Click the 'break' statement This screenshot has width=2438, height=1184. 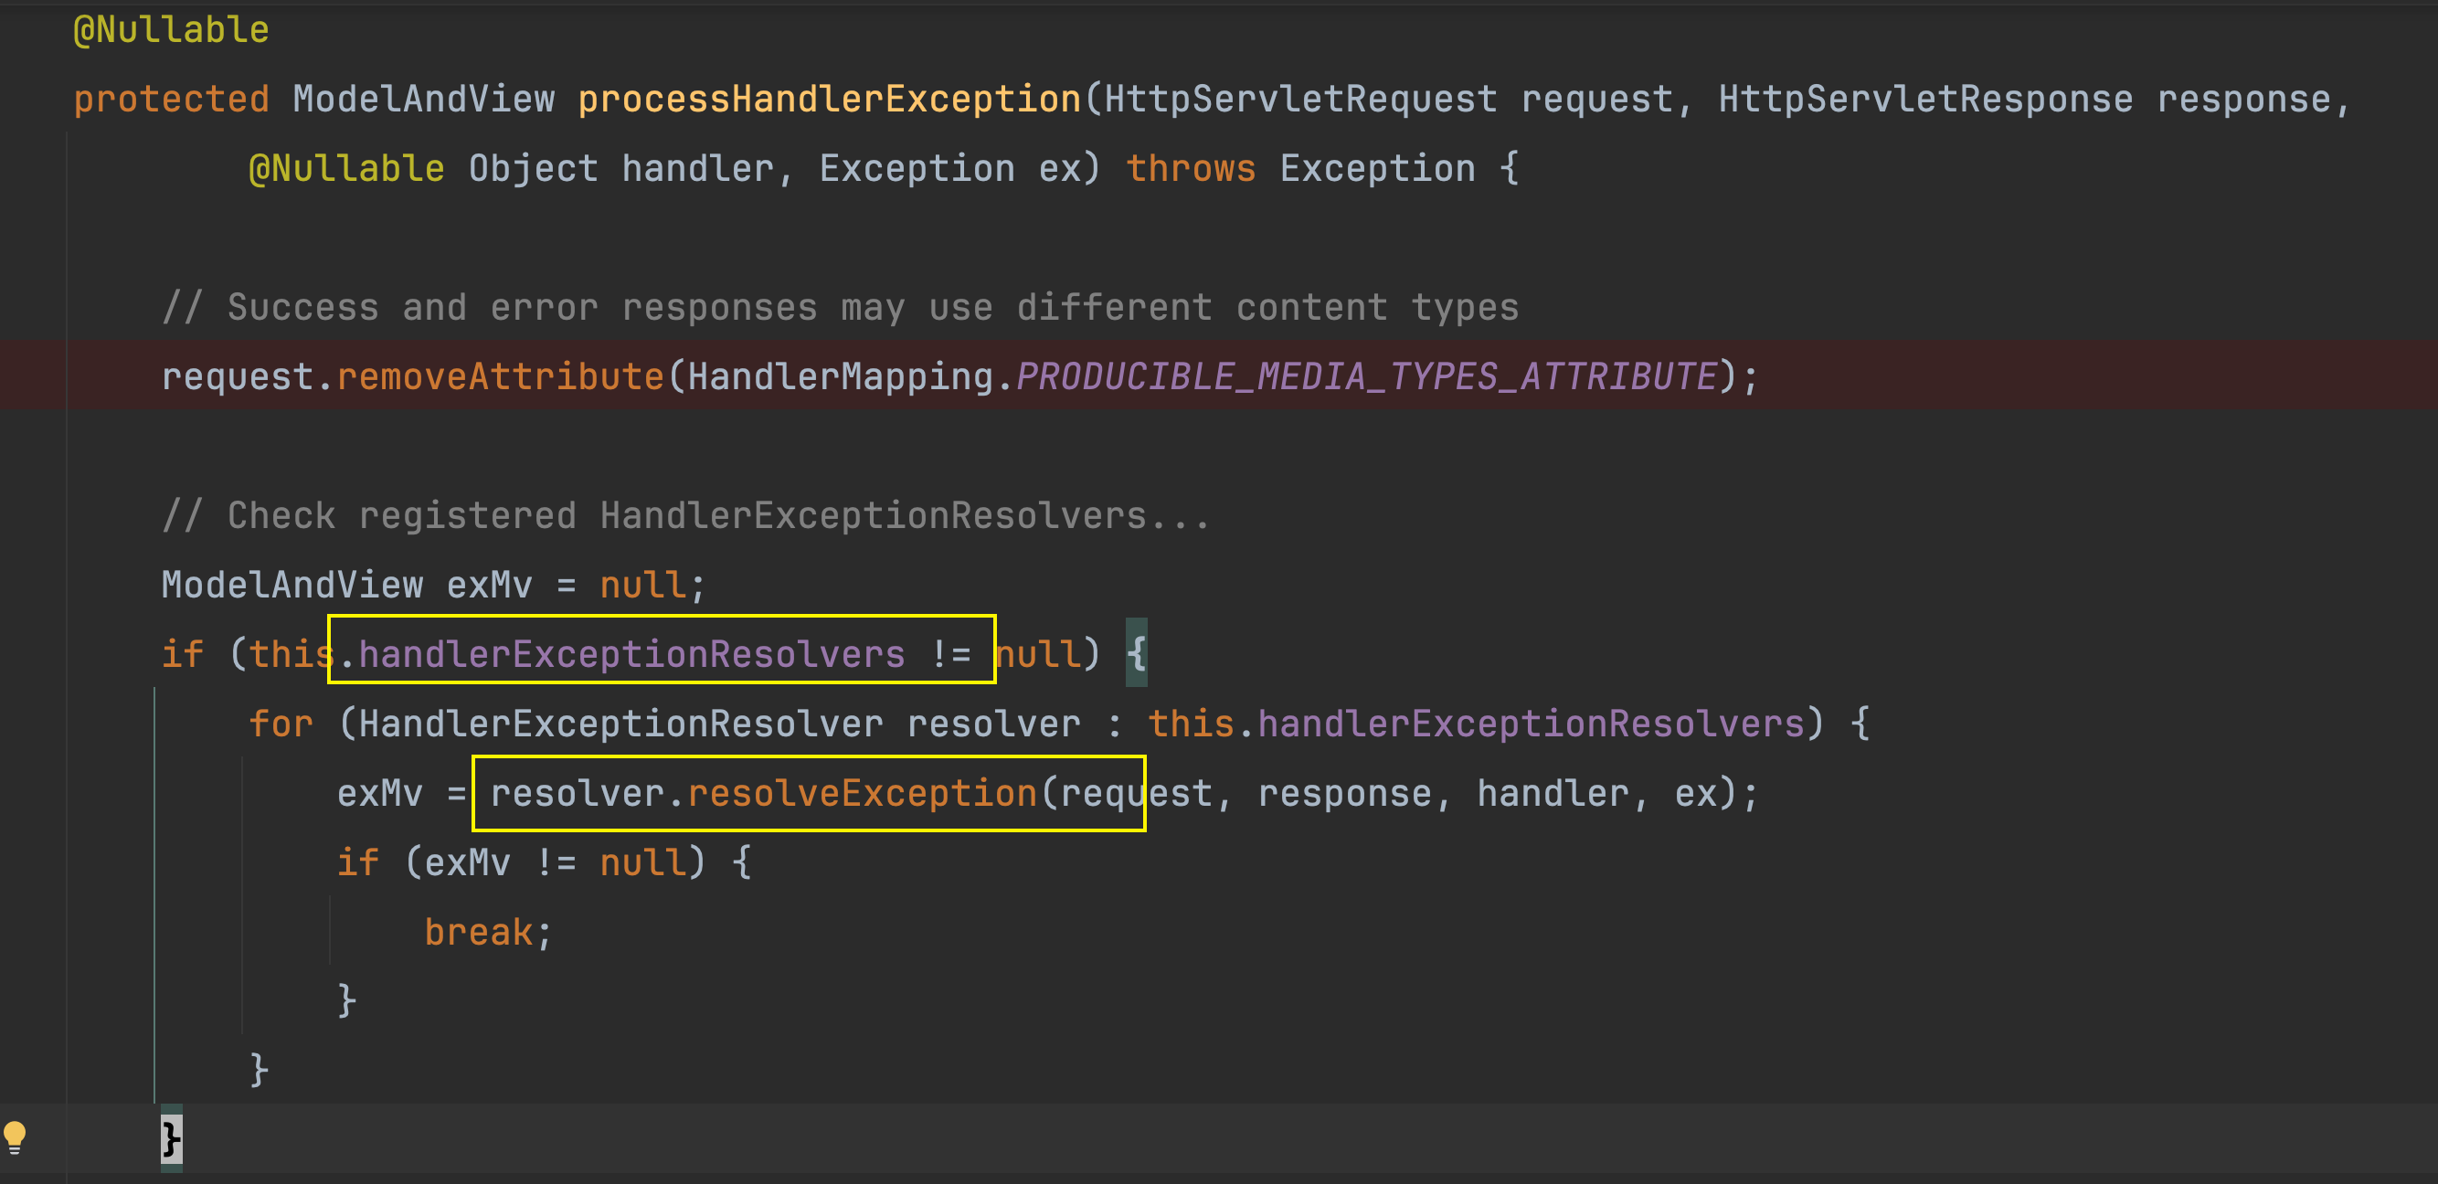point(478,932)
